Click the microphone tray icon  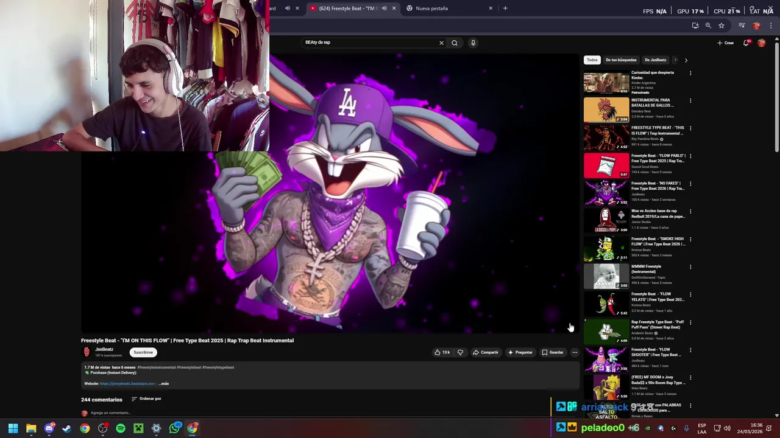(x=687, y=428)
